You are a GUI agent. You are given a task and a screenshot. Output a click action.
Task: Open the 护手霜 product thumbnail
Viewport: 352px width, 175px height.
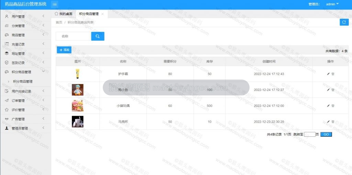click(x=78, y=74)
